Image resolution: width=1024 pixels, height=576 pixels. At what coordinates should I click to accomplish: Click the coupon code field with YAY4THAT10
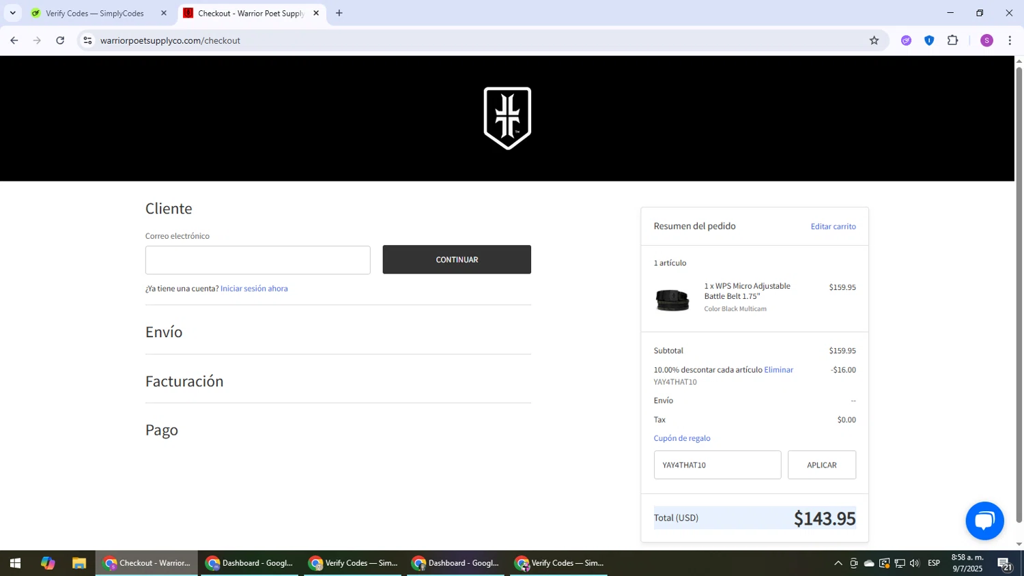pyautogui.click(x=717, y=465)
